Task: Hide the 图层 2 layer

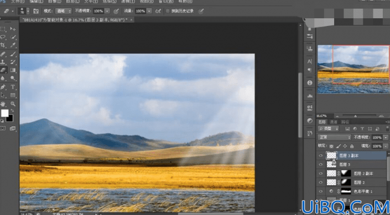Action: click(321, 182)
